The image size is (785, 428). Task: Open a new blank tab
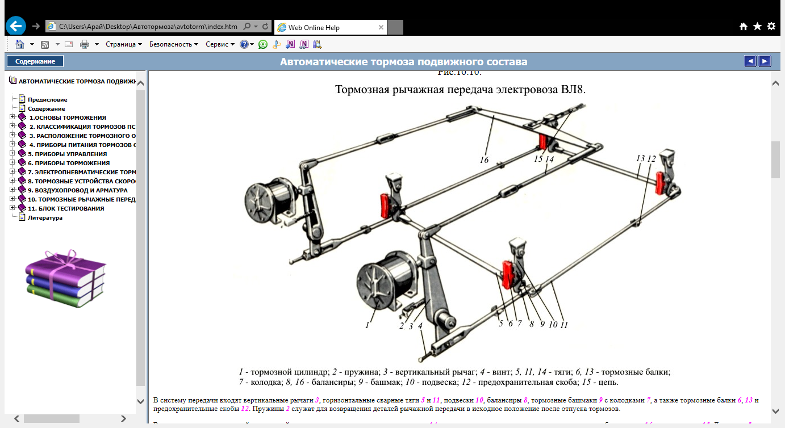395,27
